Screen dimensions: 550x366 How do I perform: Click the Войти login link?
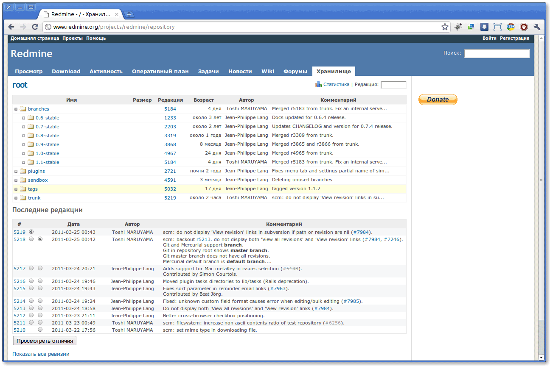489,38
